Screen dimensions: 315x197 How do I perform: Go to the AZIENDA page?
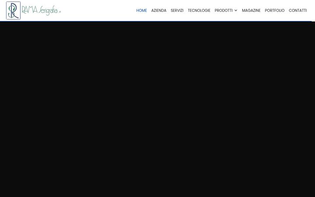tap(159, 11)
